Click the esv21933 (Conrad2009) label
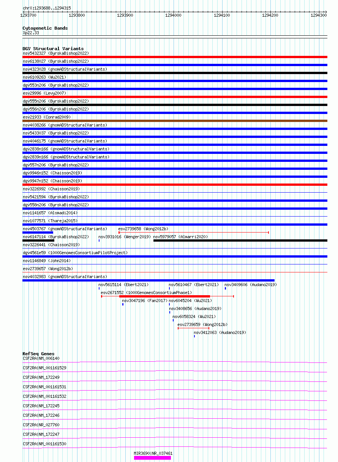 point(47,117)
